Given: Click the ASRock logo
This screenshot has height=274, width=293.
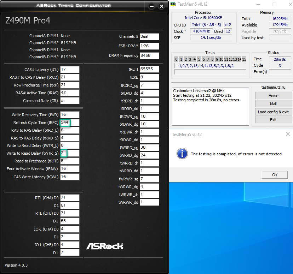Looking at the screenshot, I should coord(105,246).
